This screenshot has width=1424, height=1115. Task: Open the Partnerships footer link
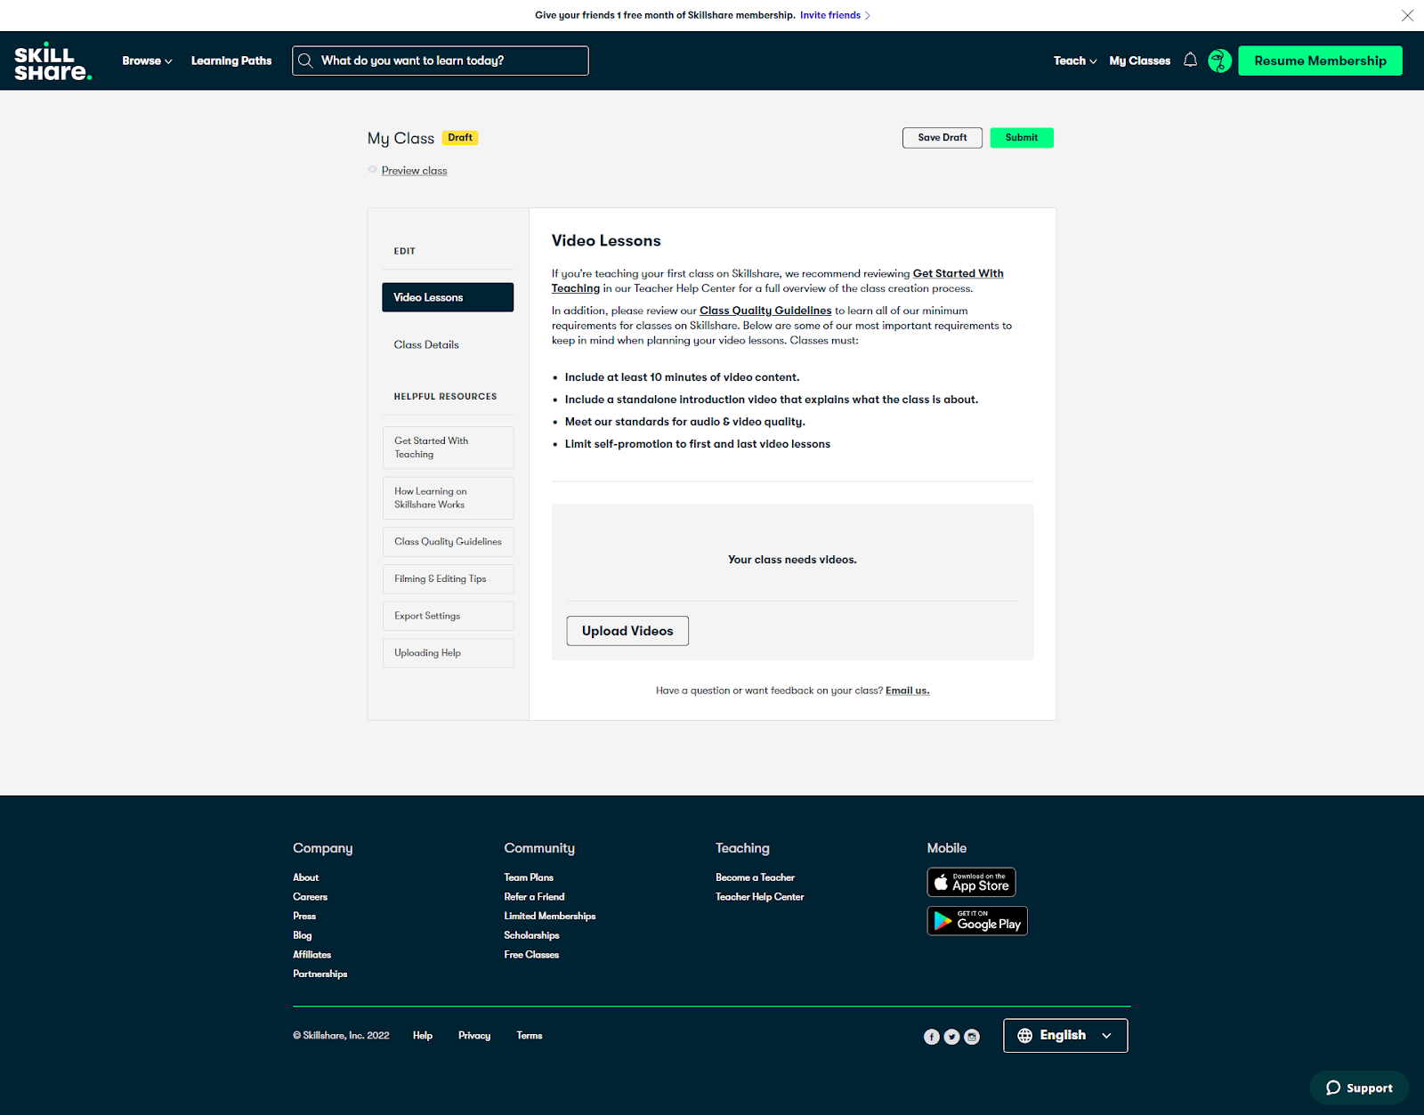click(x=320, y=974)
